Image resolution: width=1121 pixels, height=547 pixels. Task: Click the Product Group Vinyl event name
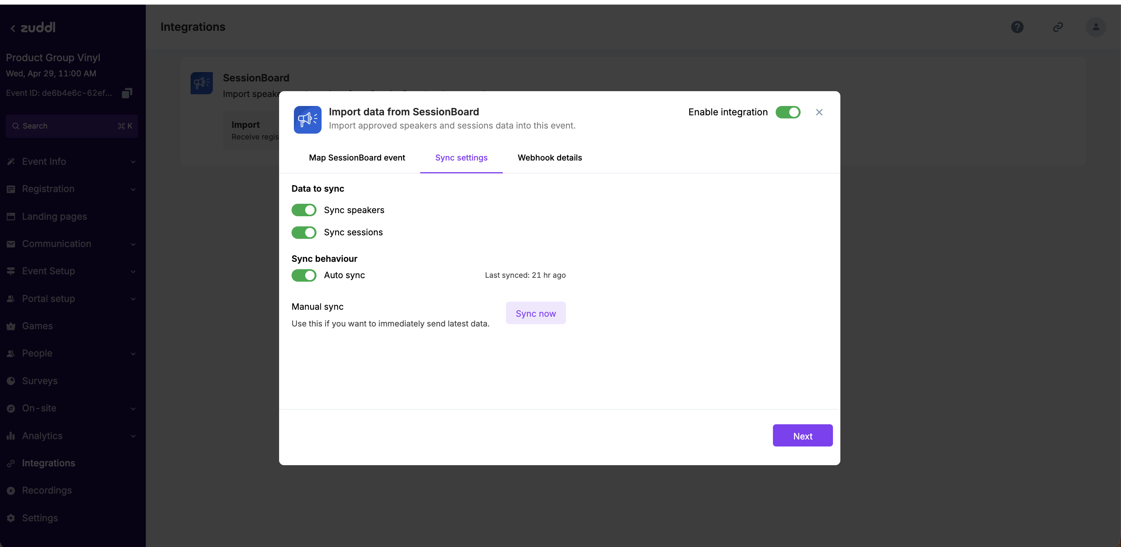pyautogui.click(x=53, y=58)
